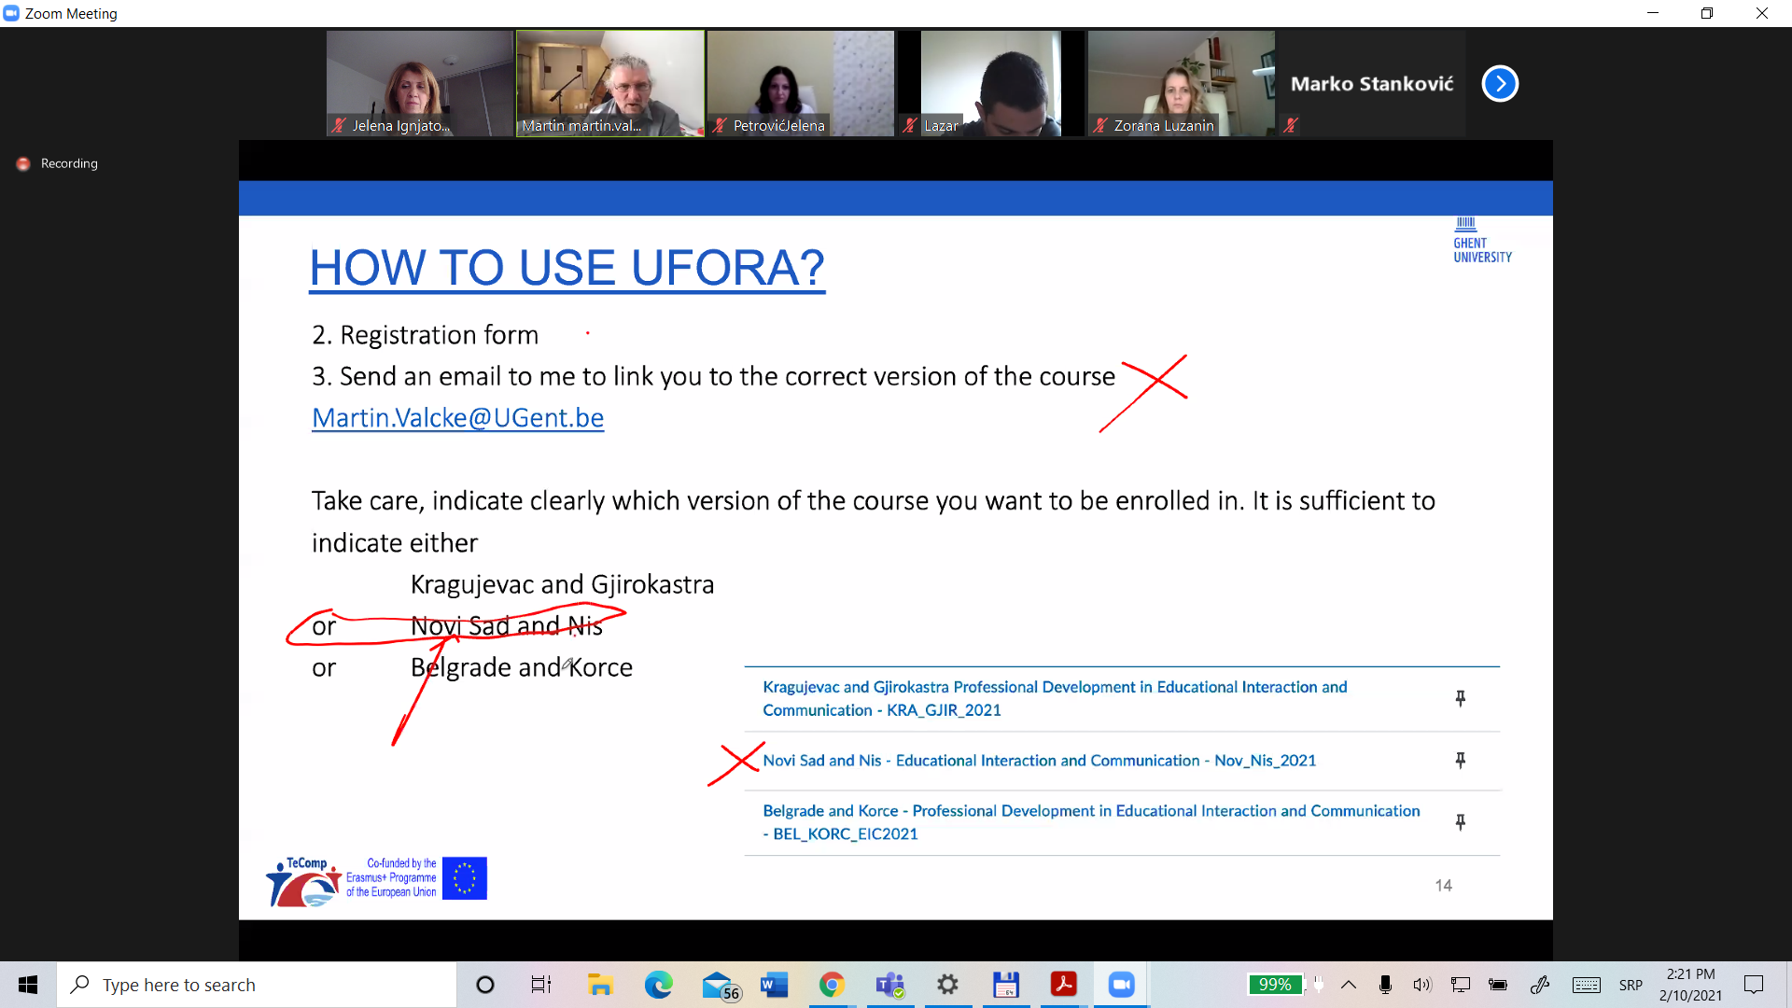Open the floppy disk app on taskbar
1792x1008 pixels.
(x=1005, y=985)
